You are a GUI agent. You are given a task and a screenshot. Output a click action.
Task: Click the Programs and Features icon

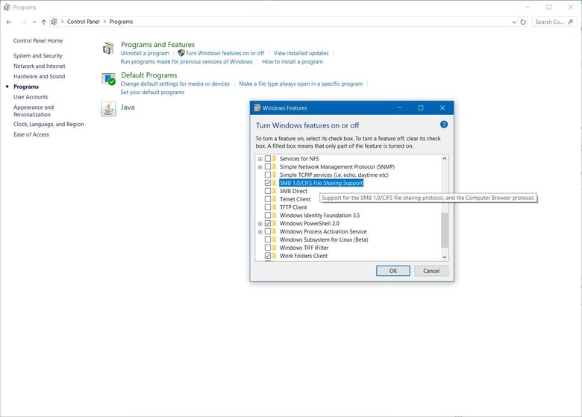(109, 48)
